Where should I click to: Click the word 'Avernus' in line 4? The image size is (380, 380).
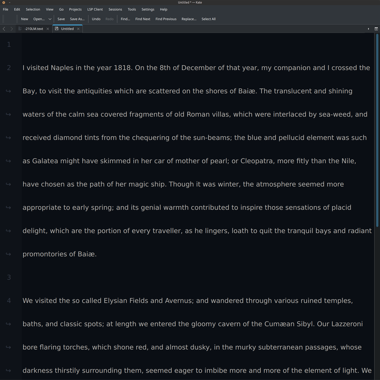coord(179,301)
